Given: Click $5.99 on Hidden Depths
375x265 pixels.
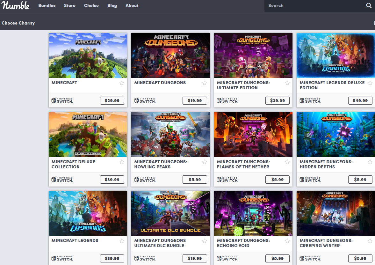Looking at the screenshot, I should [360, 180].
